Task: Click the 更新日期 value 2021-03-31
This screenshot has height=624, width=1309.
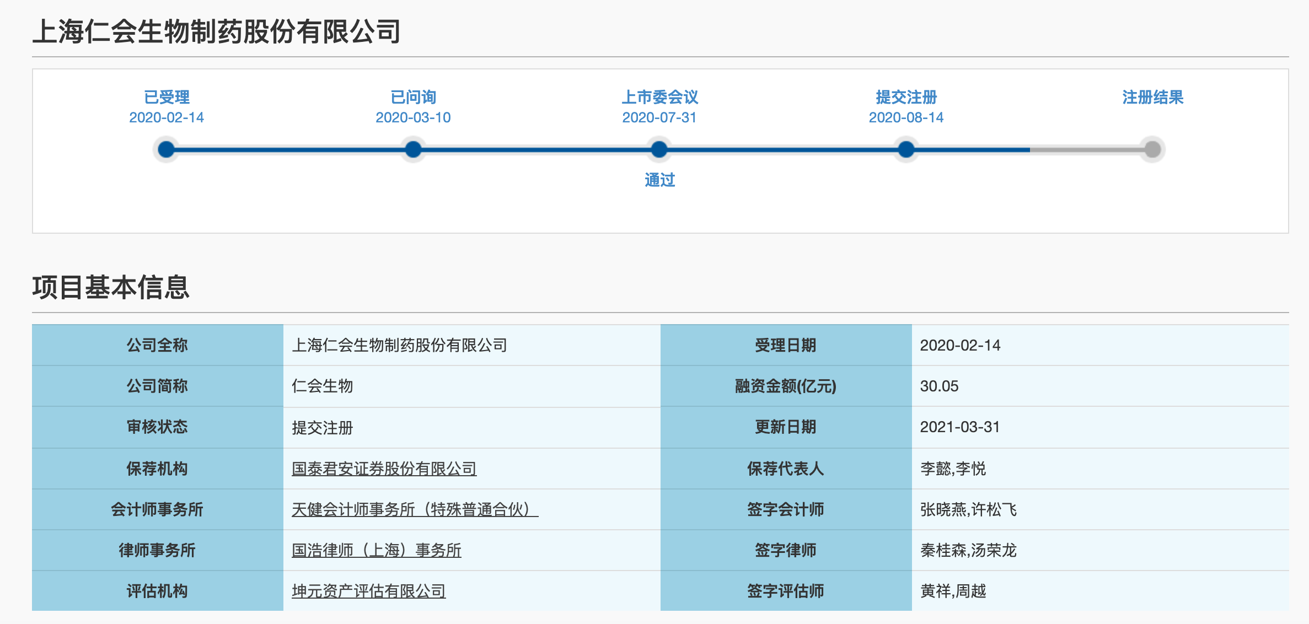Action: (959, 427)
